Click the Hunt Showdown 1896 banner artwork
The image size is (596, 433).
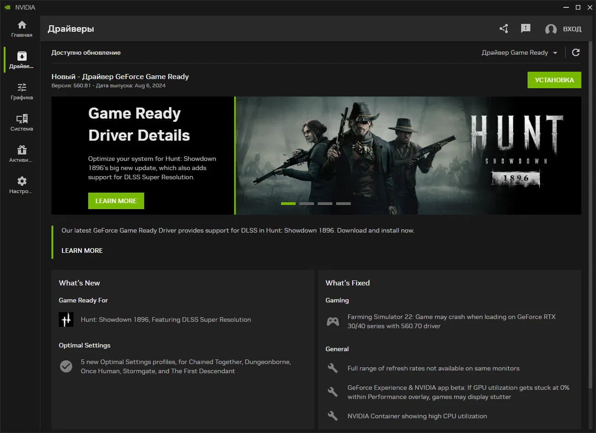coord(409,155)
